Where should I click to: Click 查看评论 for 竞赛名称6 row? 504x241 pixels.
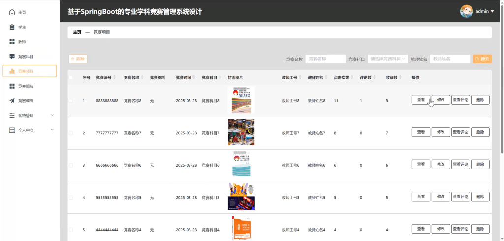coord(461,164)
